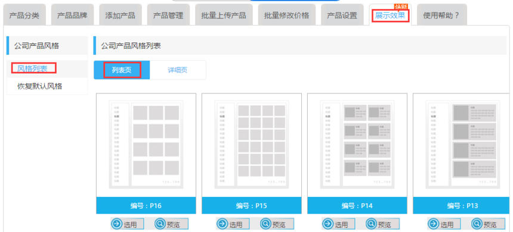
Task: Select the P16 layout style thumbnail
Action: tap(146, 146)
